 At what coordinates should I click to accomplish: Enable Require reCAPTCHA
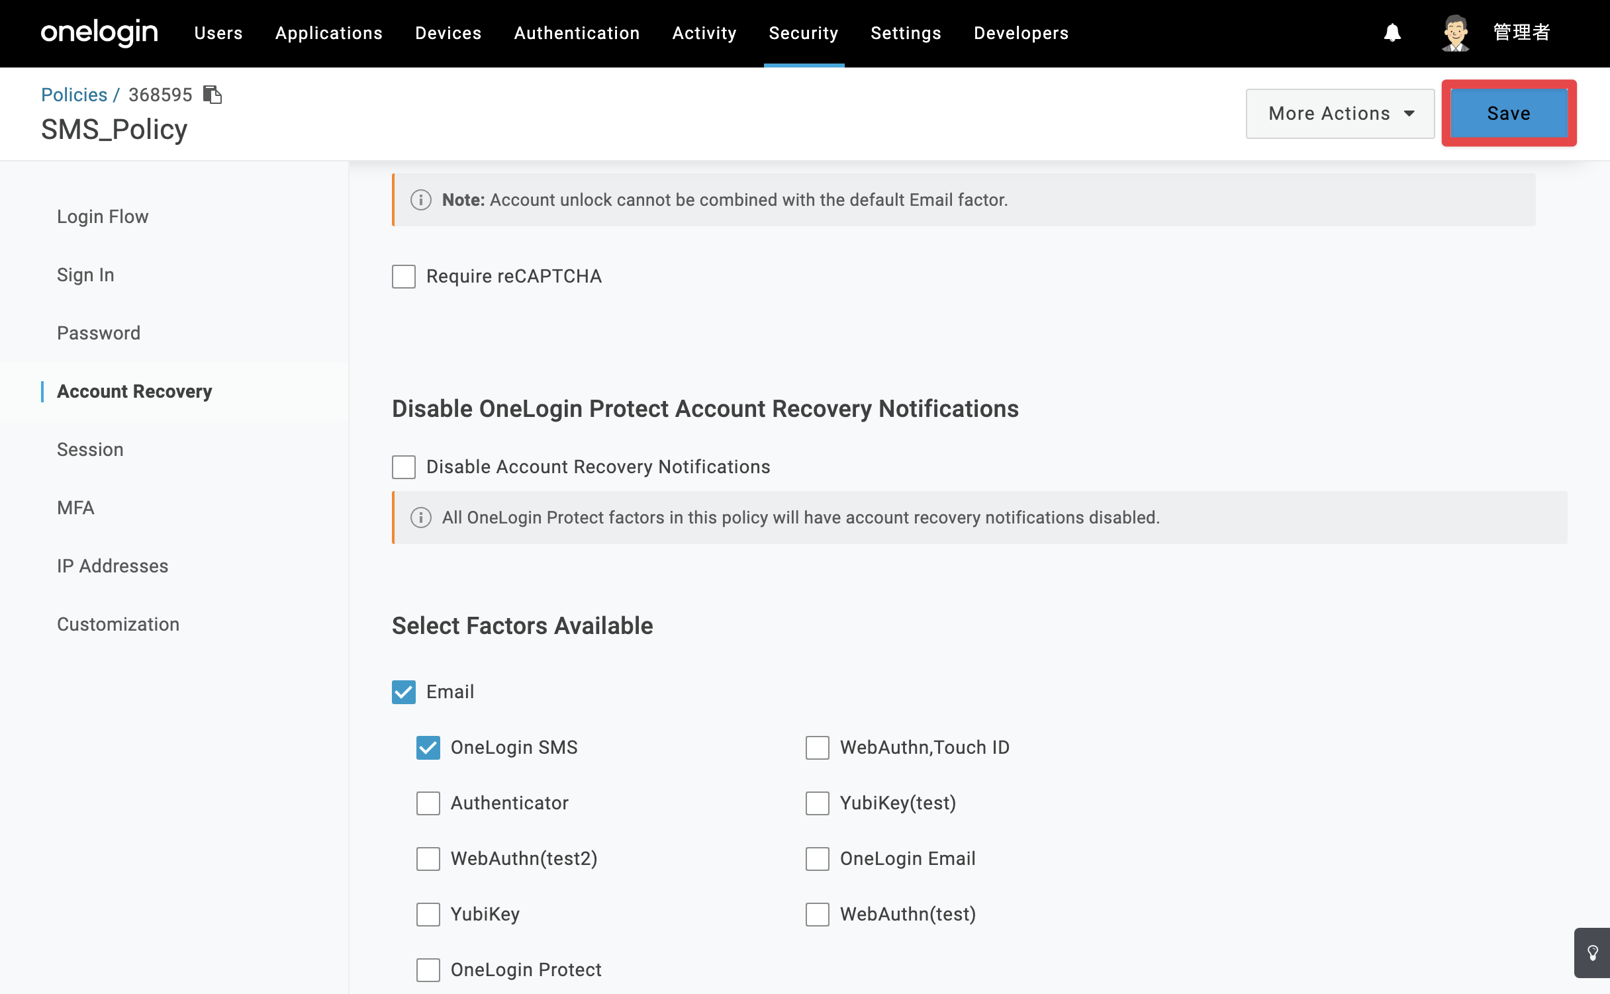(404, 277)
